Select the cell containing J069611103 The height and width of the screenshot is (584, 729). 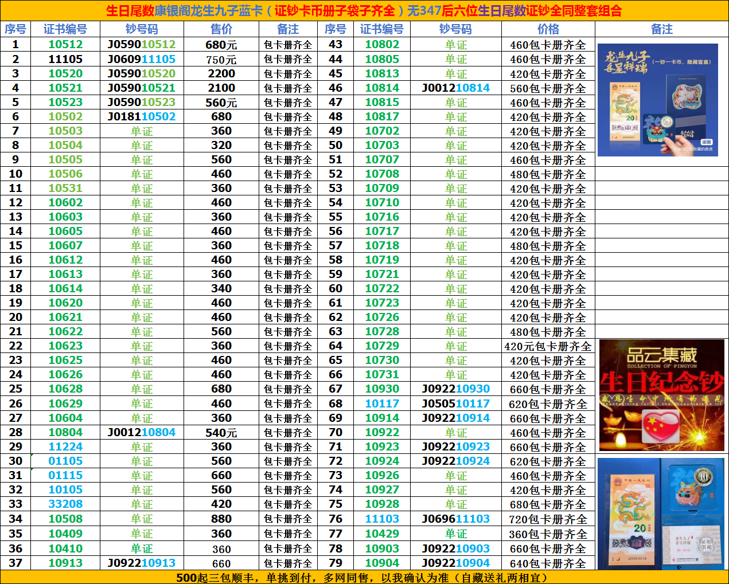[455, 519]
